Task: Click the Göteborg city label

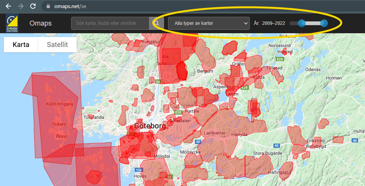Action: tap(150, 126)
